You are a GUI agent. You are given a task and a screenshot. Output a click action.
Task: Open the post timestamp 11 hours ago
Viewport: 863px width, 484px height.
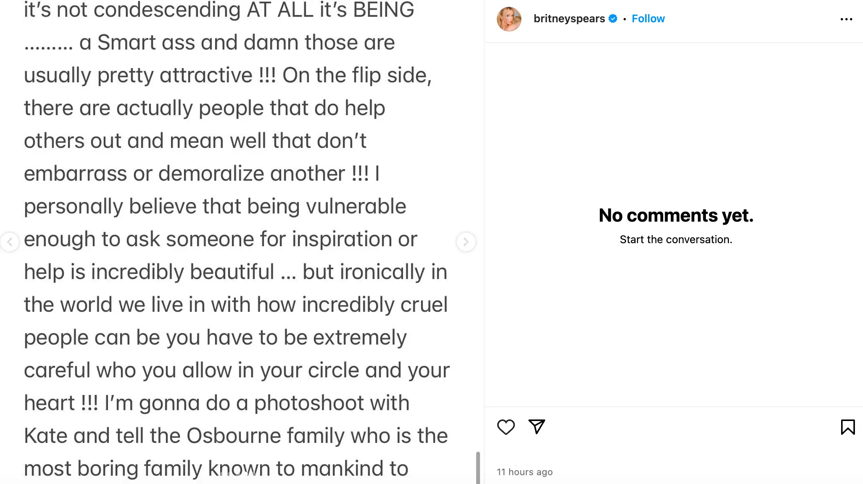tap(525, 472)
